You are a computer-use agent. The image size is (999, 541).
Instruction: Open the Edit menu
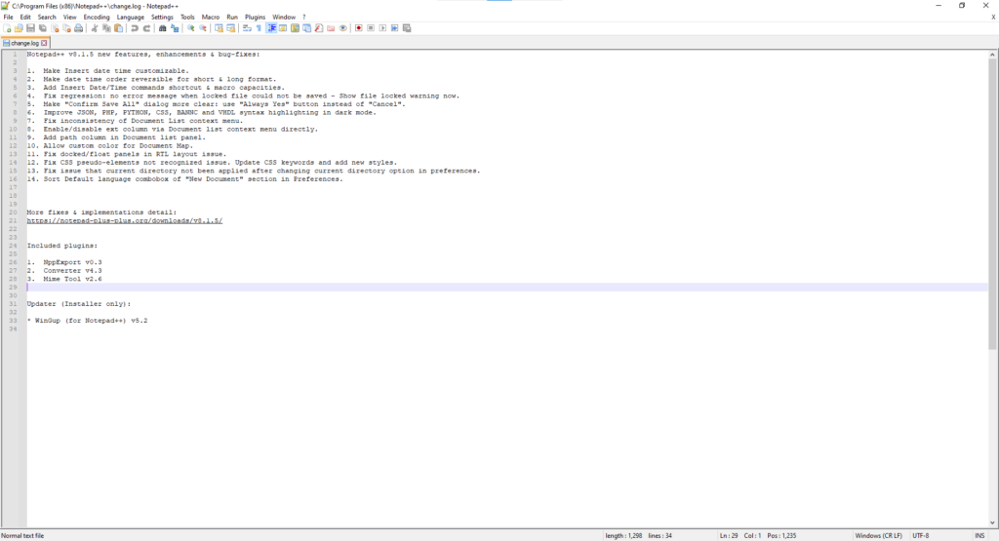point(25,18)
